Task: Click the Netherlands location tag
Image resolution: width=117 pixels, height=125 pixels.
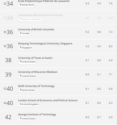Action: coord(27,90)
